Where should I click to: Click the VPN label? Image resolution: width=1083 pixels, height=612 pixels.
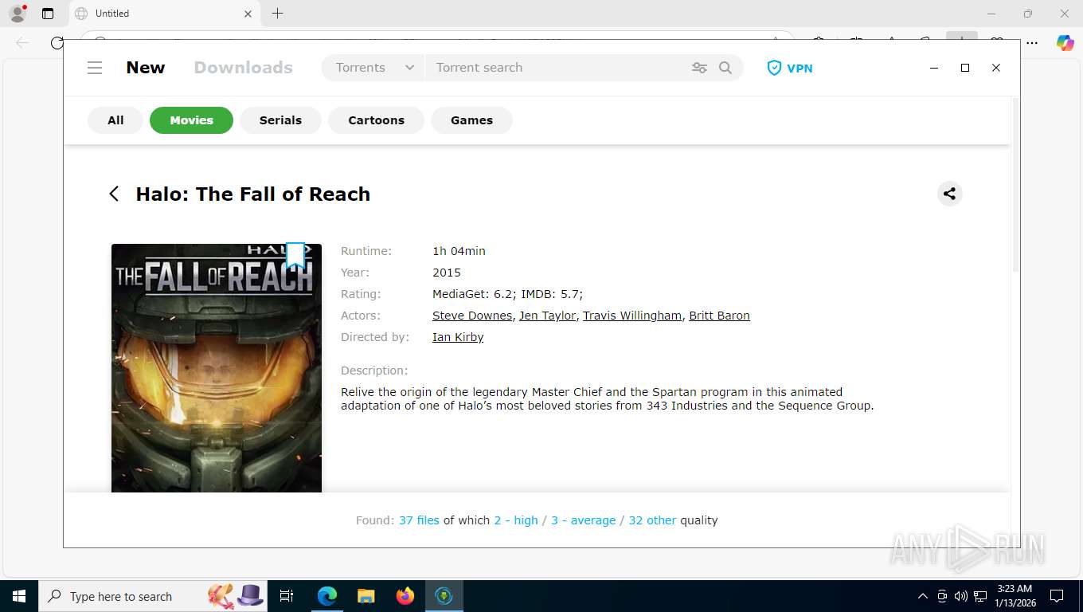click(x=800, y=68)
